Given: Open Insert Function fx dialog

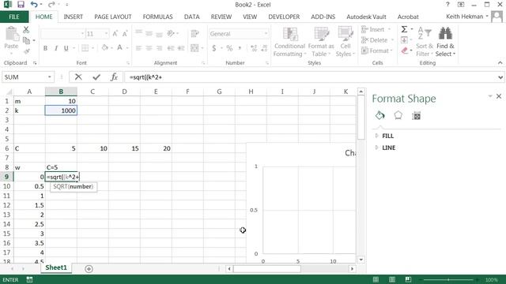Looking at the screenshot, I should [114, 77].
